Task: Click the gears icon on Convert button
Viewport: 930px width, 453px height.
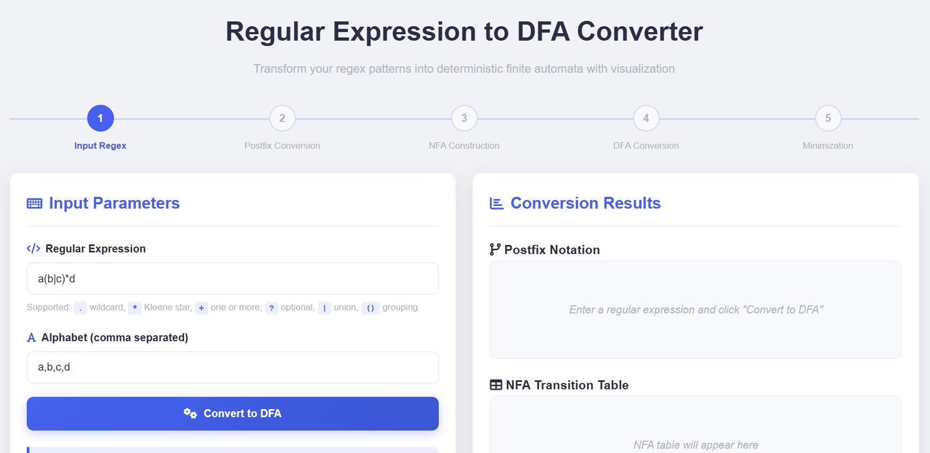Action: 190,413
